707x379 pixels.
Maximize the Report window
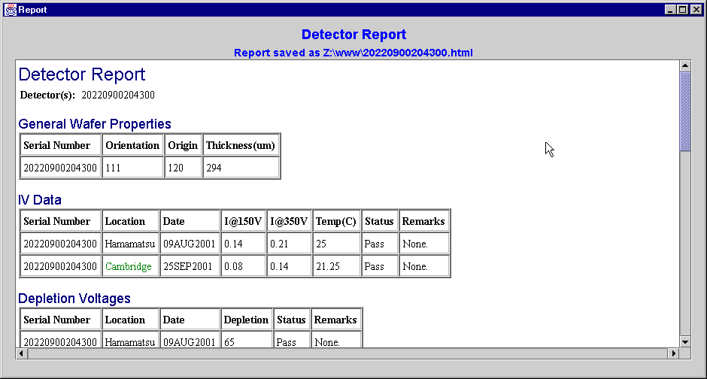tap(683, 10)
